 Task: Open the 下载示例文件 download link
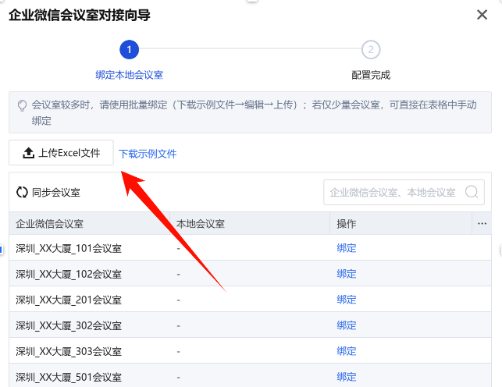coord(148,154)
